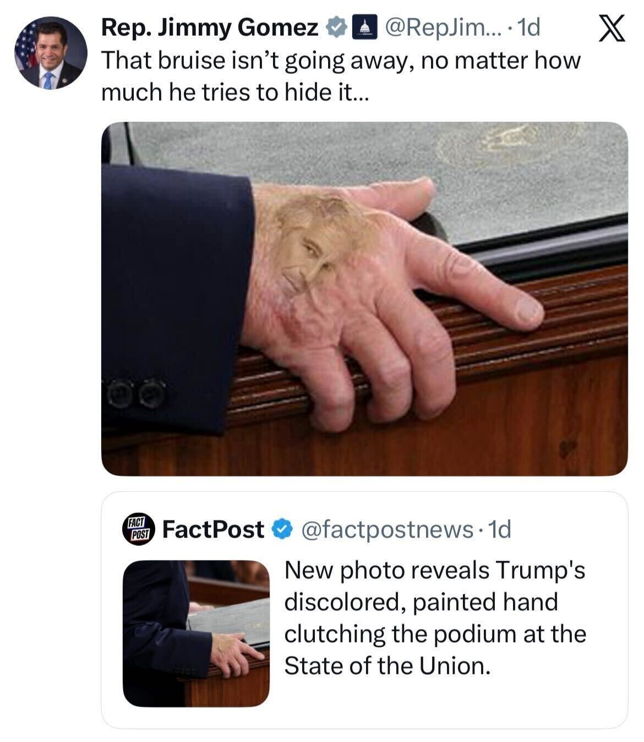Click the Capitol government affiliation badge
This screenshot has width=644, height=742.
(x=361, y=28)
